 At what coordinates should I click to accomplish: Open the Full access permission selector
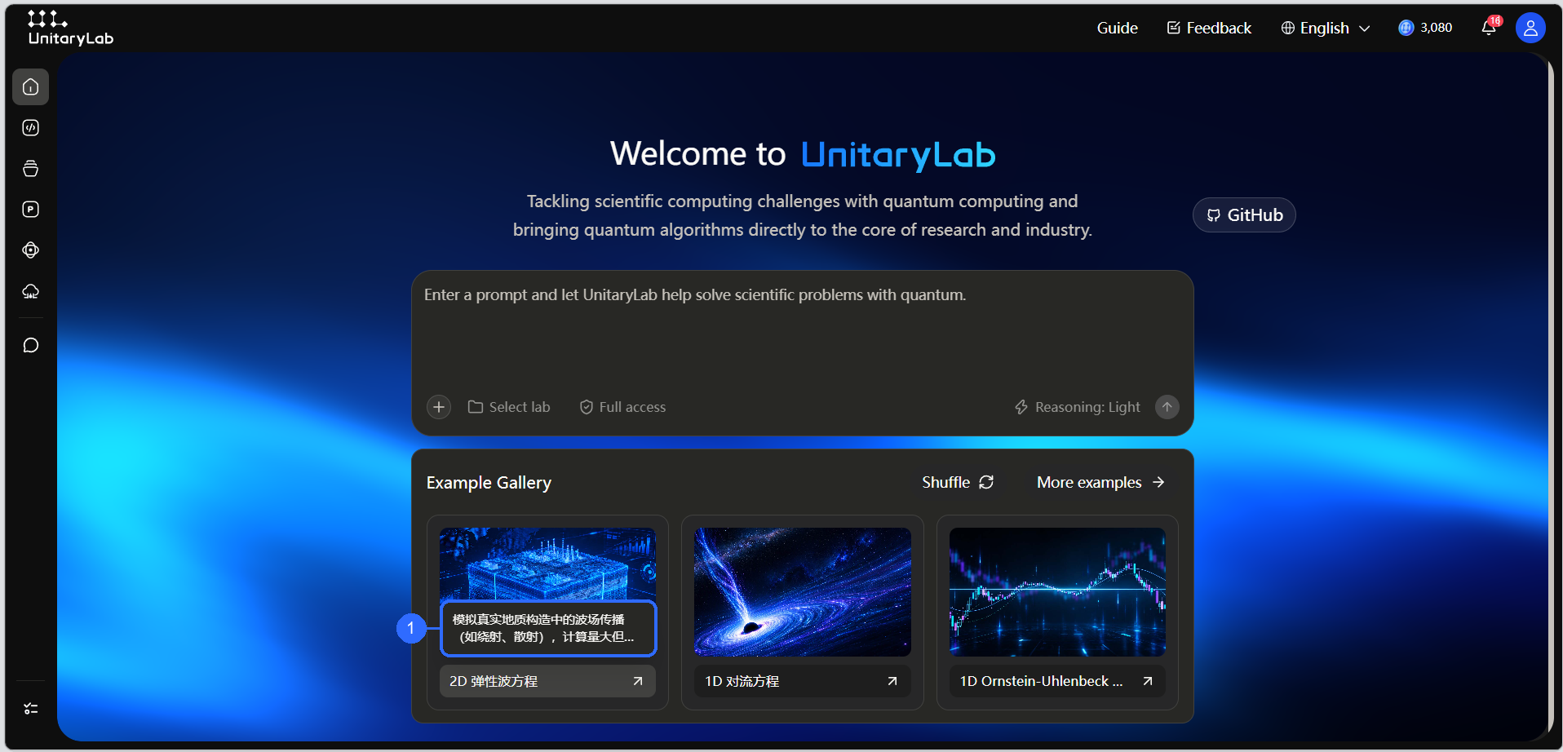(622, 407)
